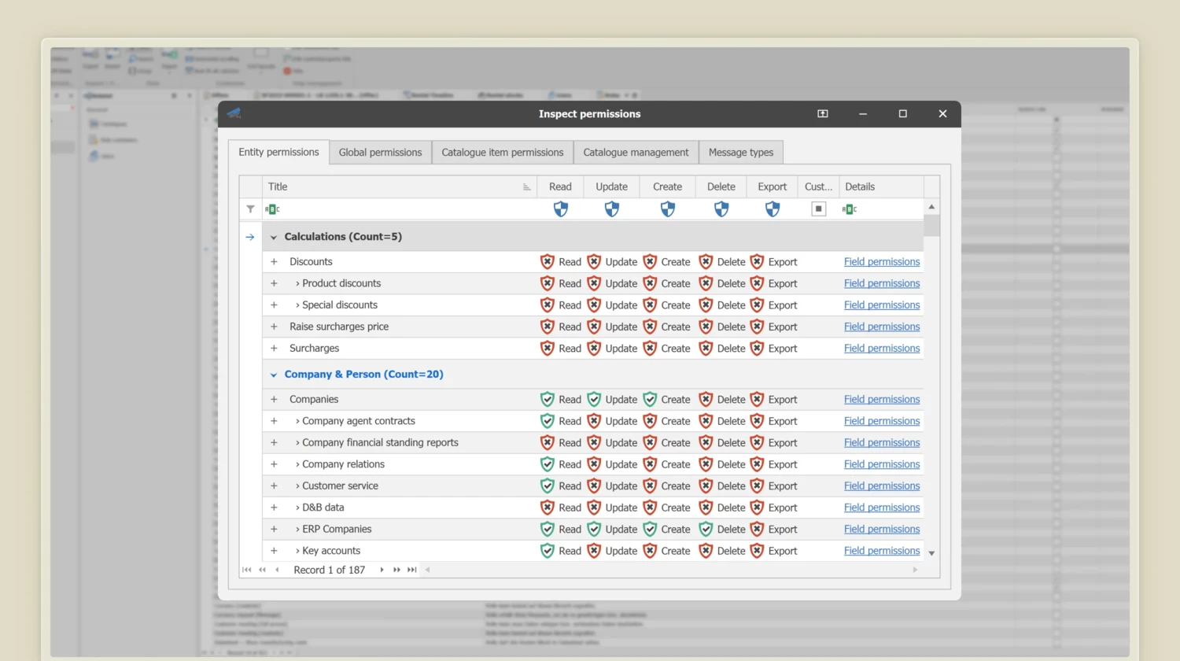This screenshot has height=661, width=1180.
Task: Collapse the Company & Person group
Action: [x=274, y=375]
